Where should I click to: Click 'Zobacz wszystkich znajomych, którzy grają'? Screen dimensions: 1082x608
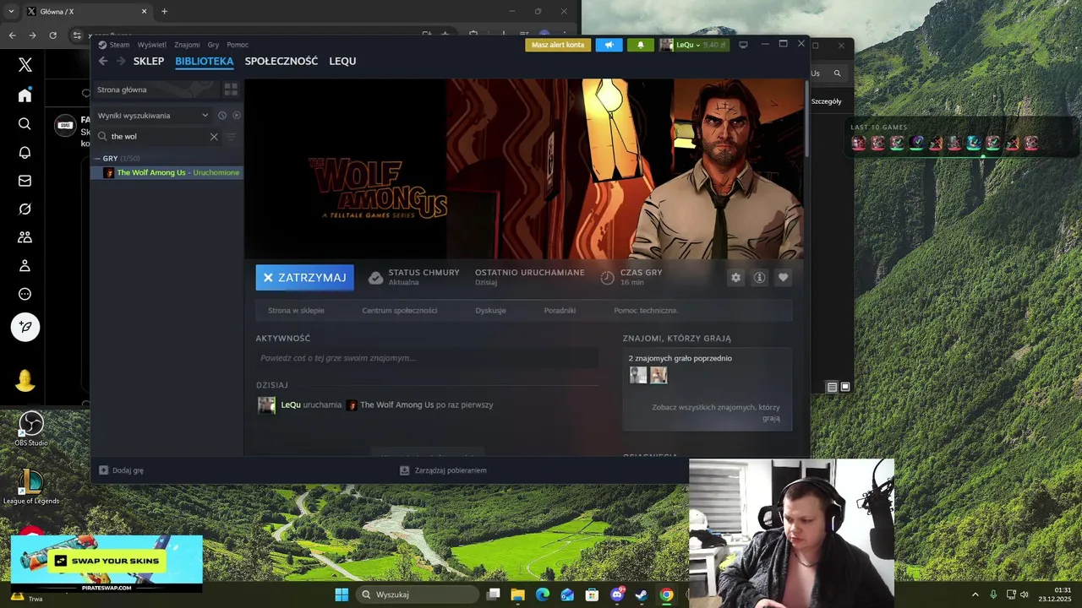click(x=715, y=412)
